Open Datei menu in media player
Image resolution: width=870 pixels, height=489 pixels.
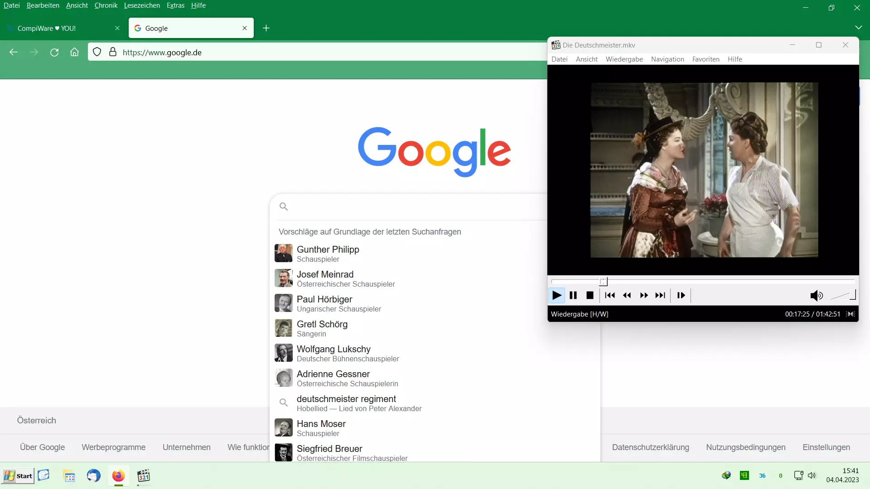pos(560,59)
